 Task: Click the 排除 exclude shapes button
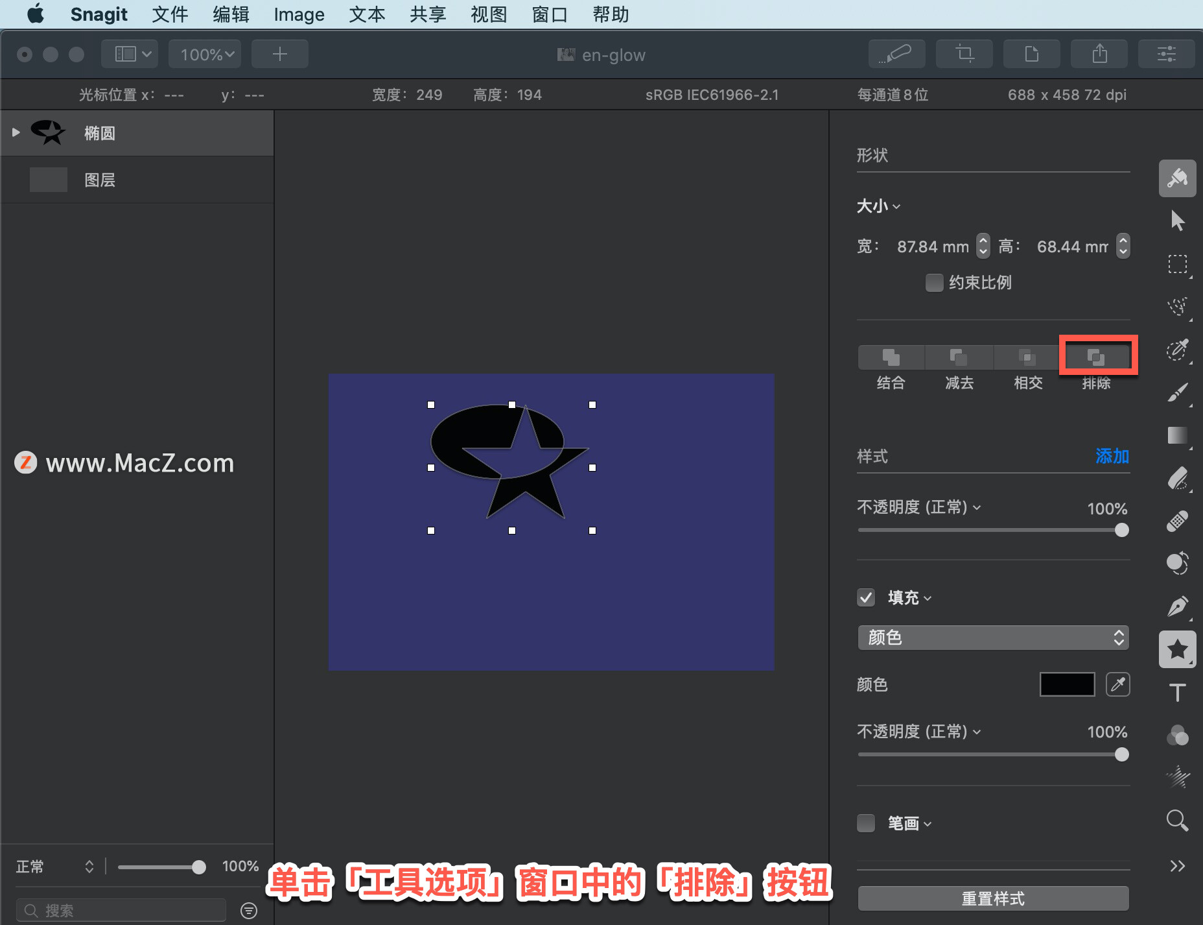pos(1095,357)
